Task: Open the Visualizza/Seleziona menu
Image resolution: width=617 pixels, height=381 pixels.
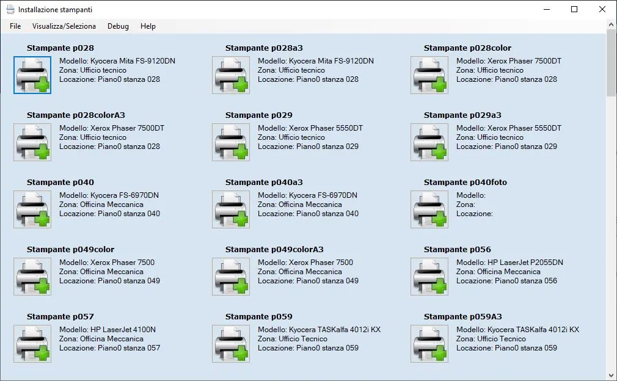Action: pos(64,26)
